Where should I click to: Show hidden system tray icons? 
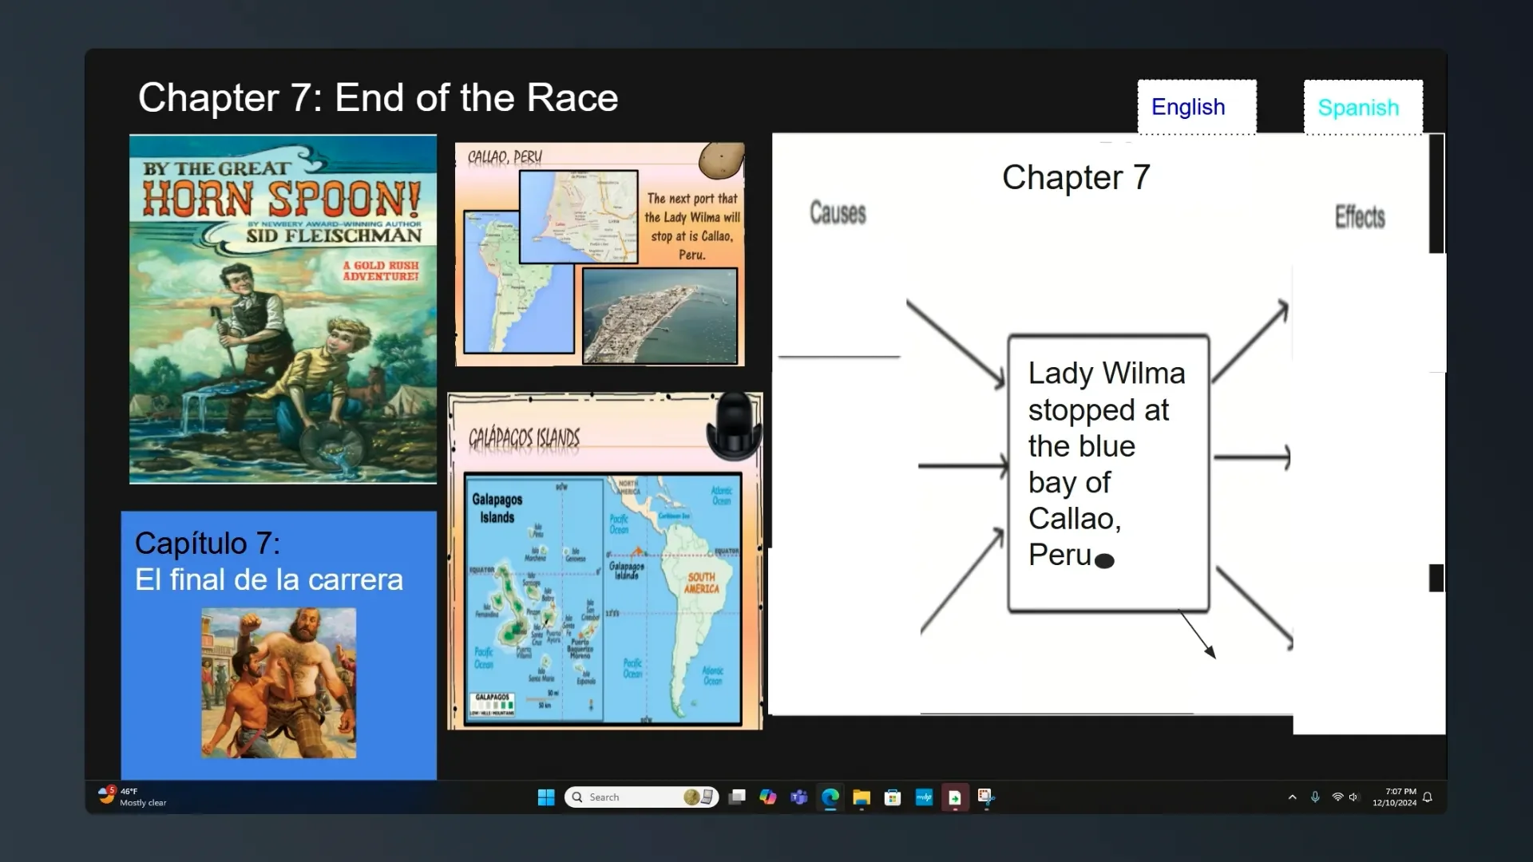pos(1292,797)
